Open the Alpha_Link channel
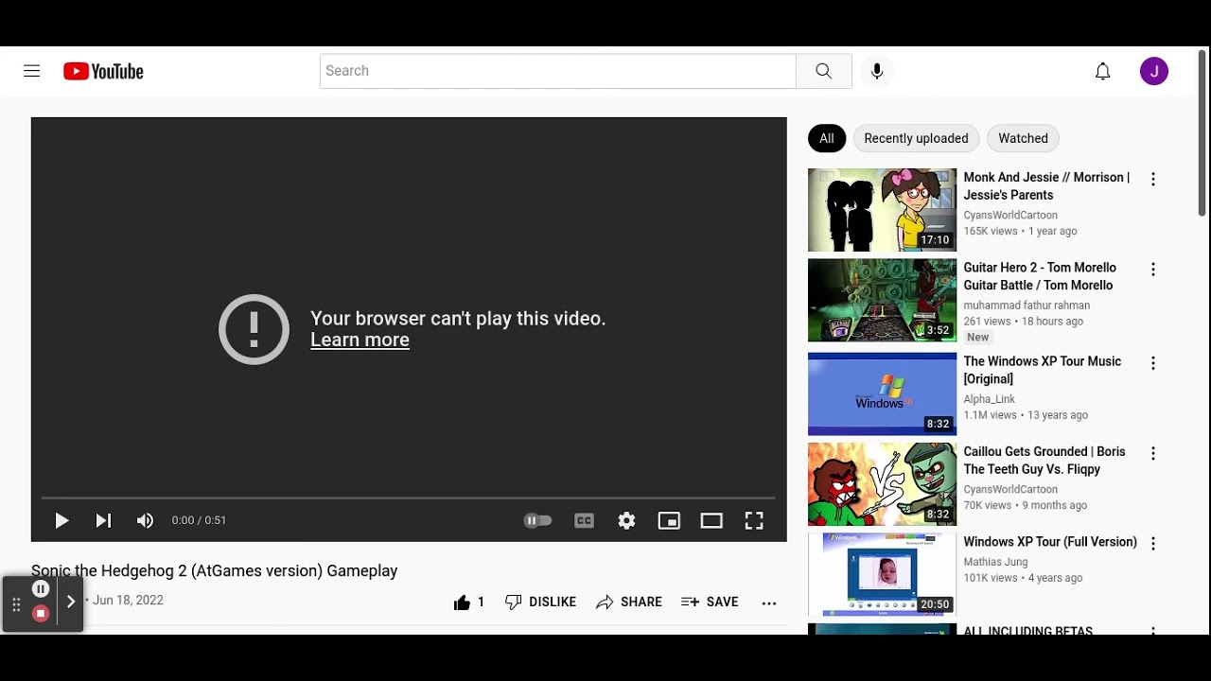The width and height of the screenshot is (1211, 681). [989, 399]
